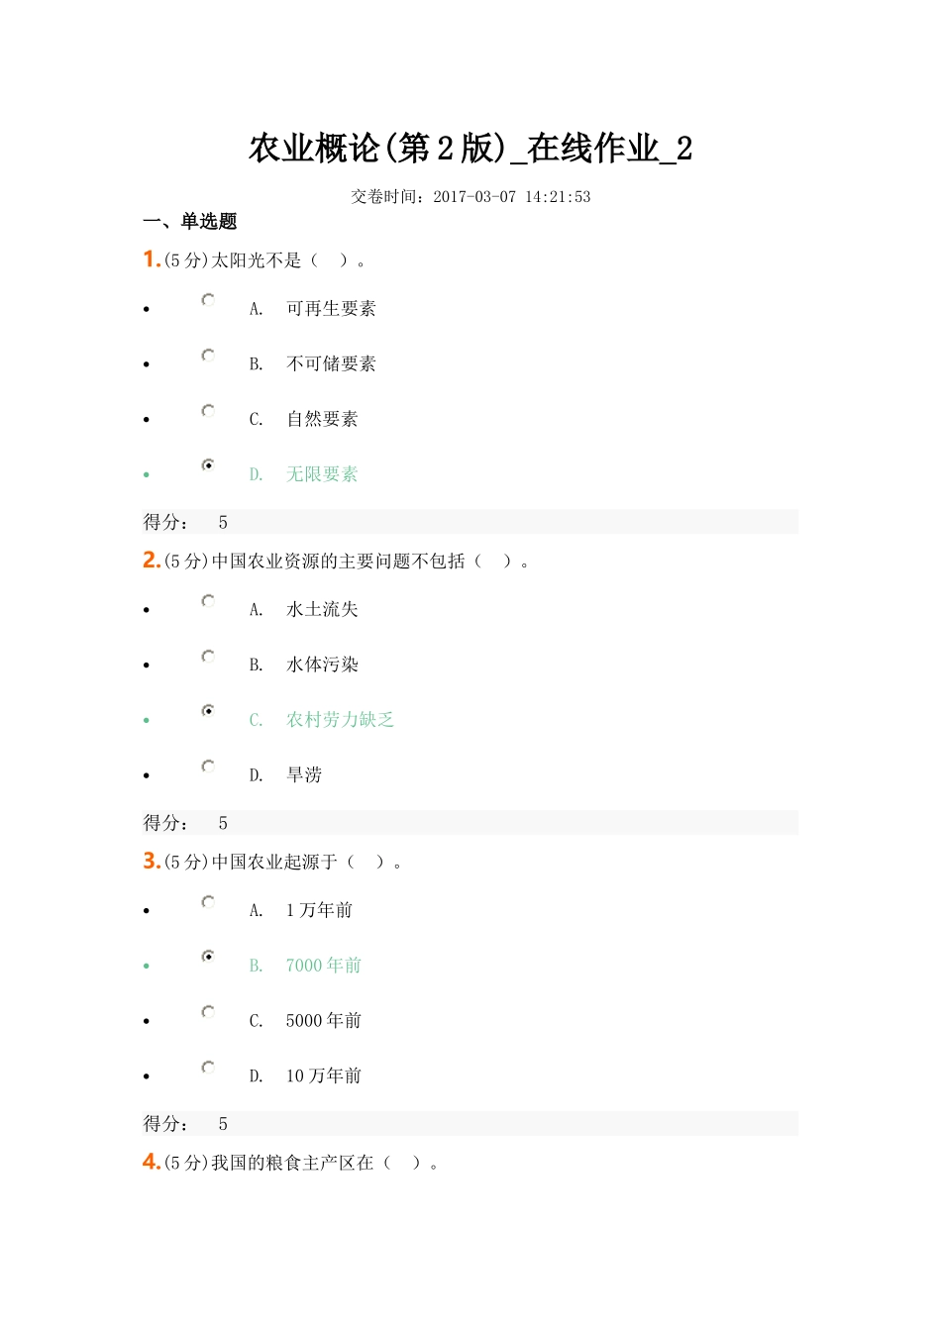The height and width of the screenshot is (1331, 941).
Task: Choose radio option C 自然要素
Action: tap(208, 411)
